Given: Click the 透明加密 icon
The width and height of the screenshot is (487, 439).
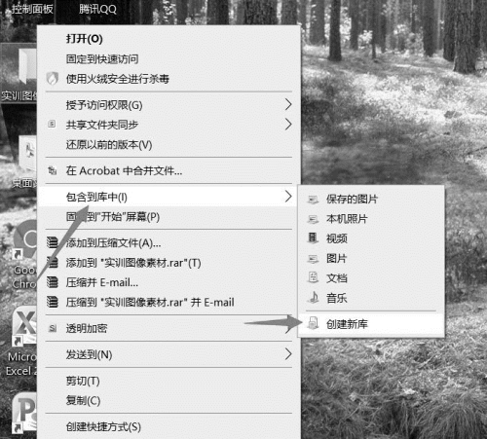Looking at the screenshot, I should (53, 328).
